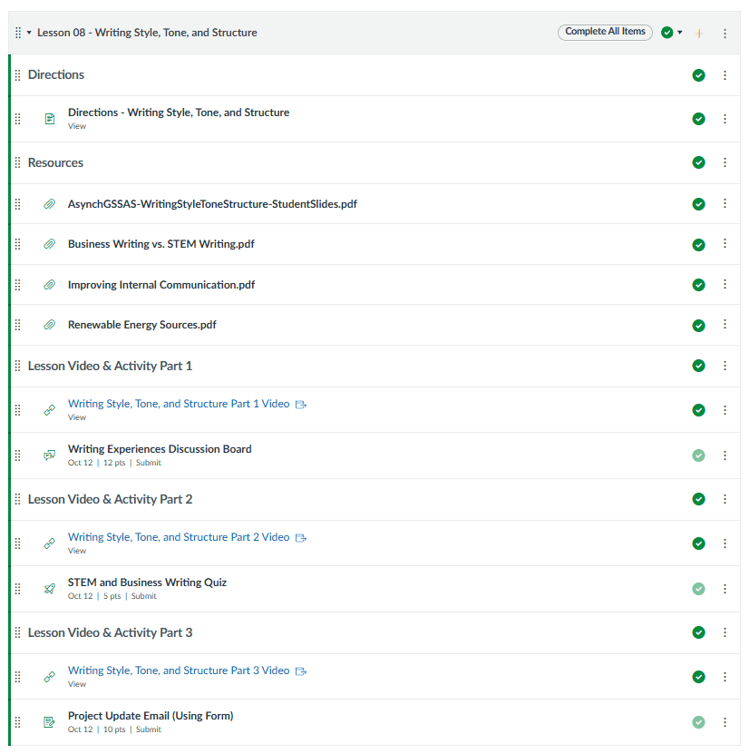The width and height of the screenshot is (749, 754).
Task: Click quiz rocket icon beside STEM Quiz
Action: (50, 589)
